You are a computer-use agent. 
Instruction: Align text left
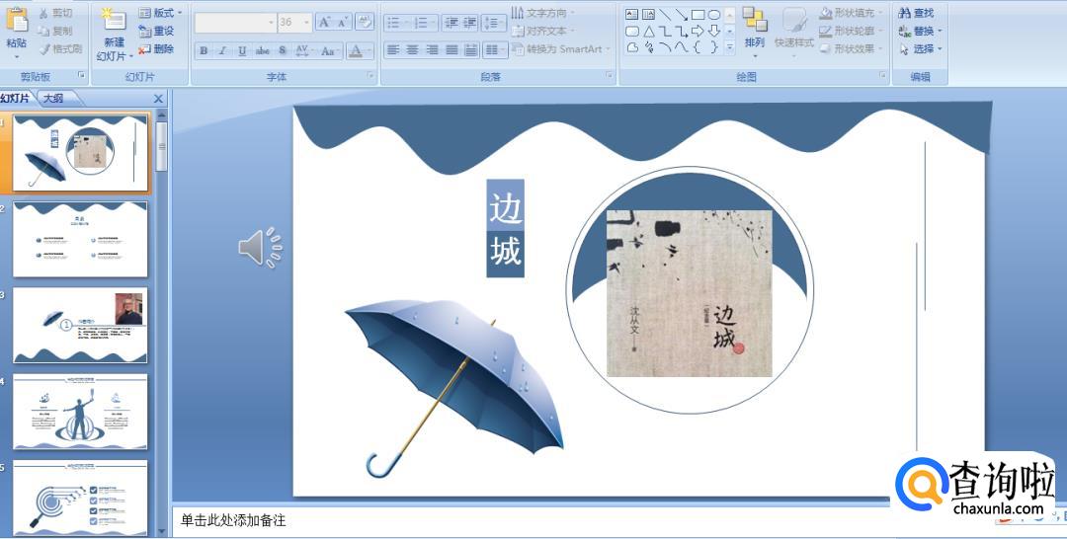[x=392, y=49]
